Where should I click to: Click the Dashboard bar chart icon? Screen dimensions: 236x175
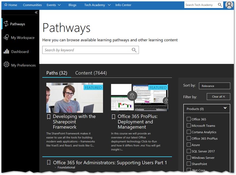6,51
